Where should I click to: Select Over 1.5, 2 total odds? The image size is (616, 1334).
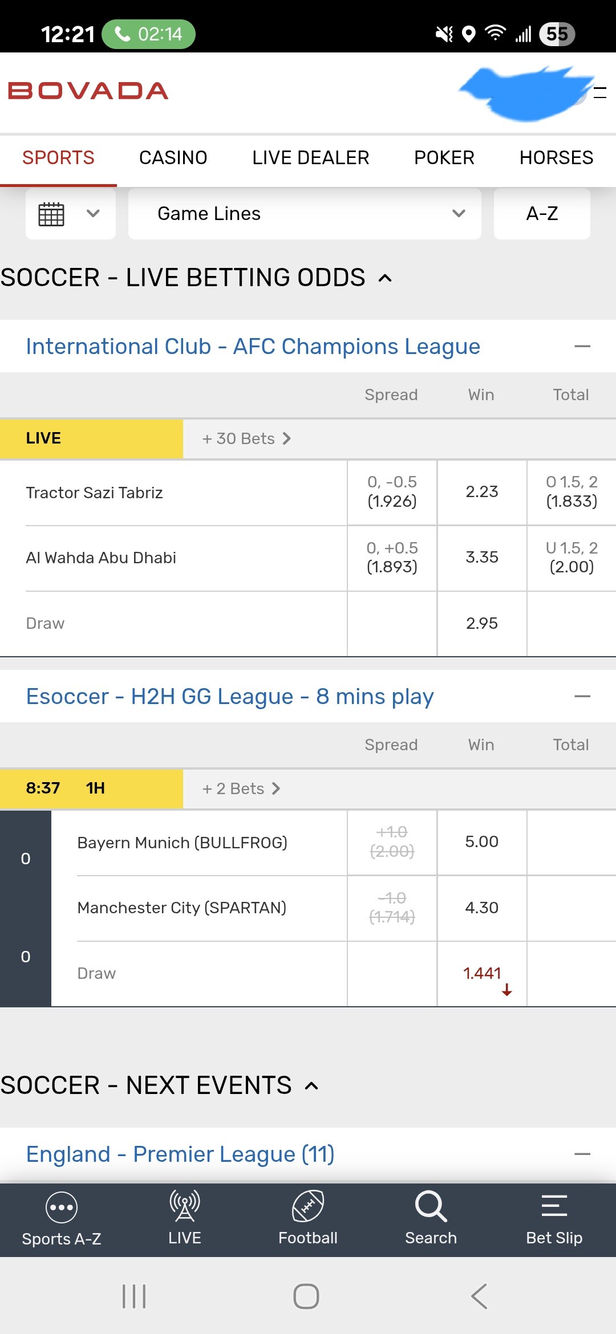(572, 492)
